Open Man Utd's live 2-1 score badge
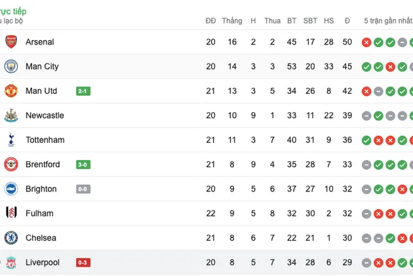This screenshot has width=413, height=276. [83, 91]
